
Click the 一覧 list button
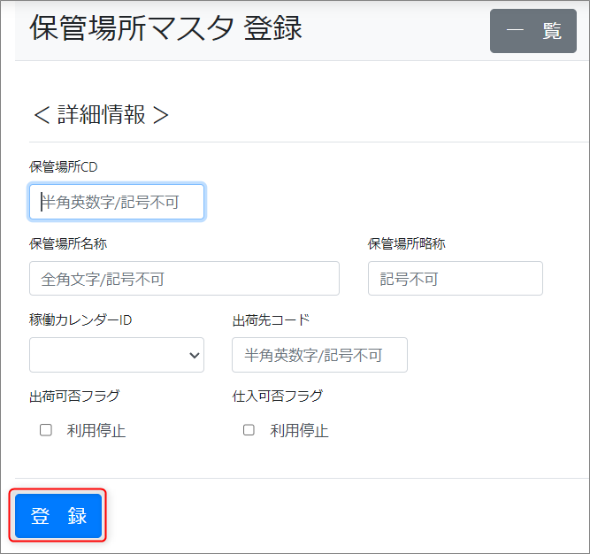[x=533, y=31]
